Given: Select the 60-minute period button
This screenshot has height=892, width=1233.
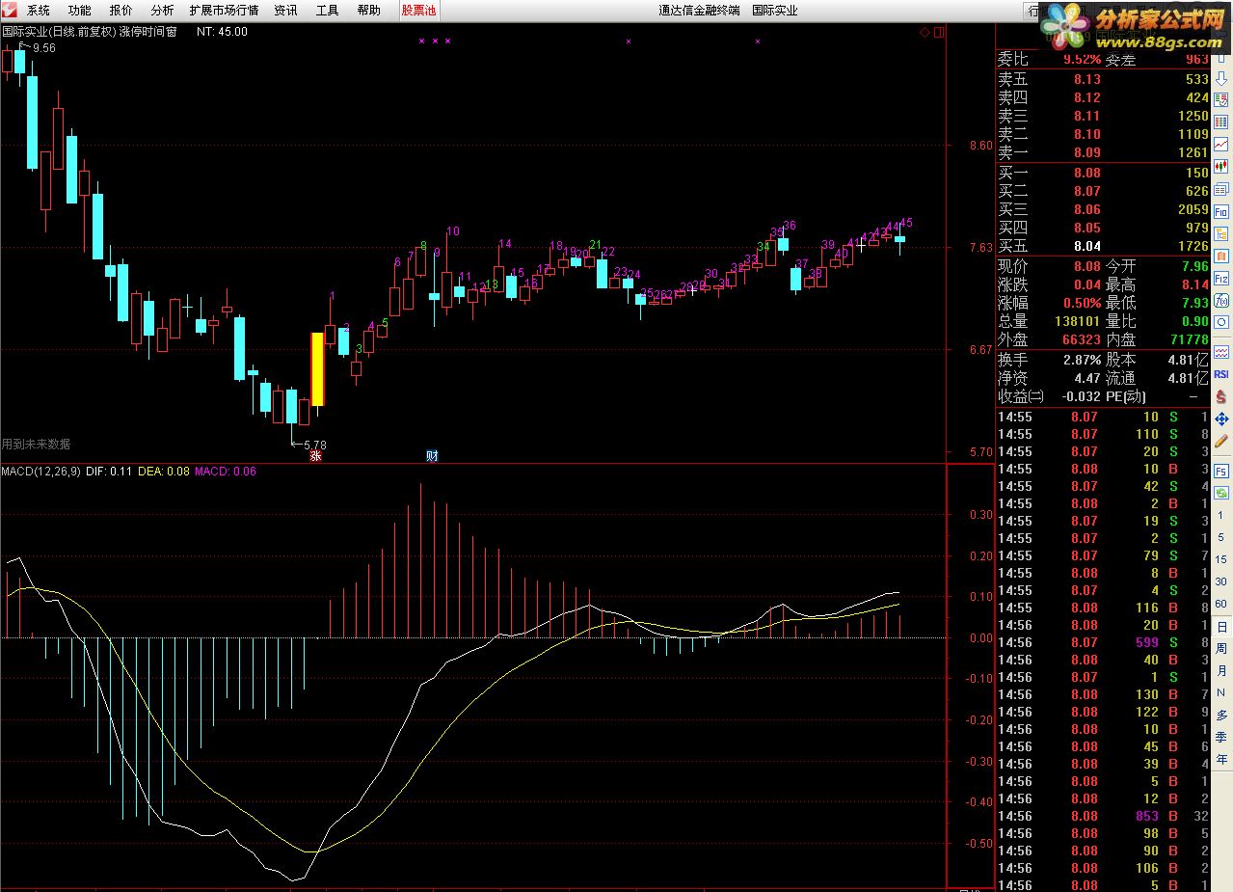Looking at the screenshot, I should 1221,604.
